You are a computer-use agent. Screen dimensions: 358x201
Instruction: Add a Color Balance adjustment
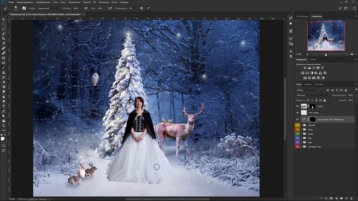point(307,73)
